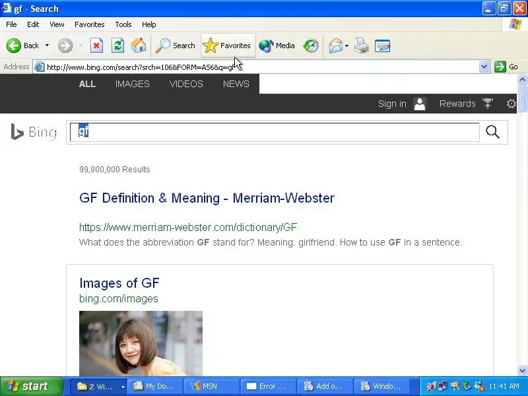528x396 pixels.
Task: Open the Favorites menu
Action: (x=90, y=24)
